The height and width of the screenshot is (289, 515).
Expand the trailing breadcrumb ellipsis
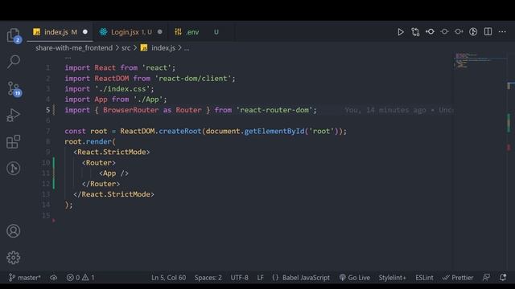point(187,48)
